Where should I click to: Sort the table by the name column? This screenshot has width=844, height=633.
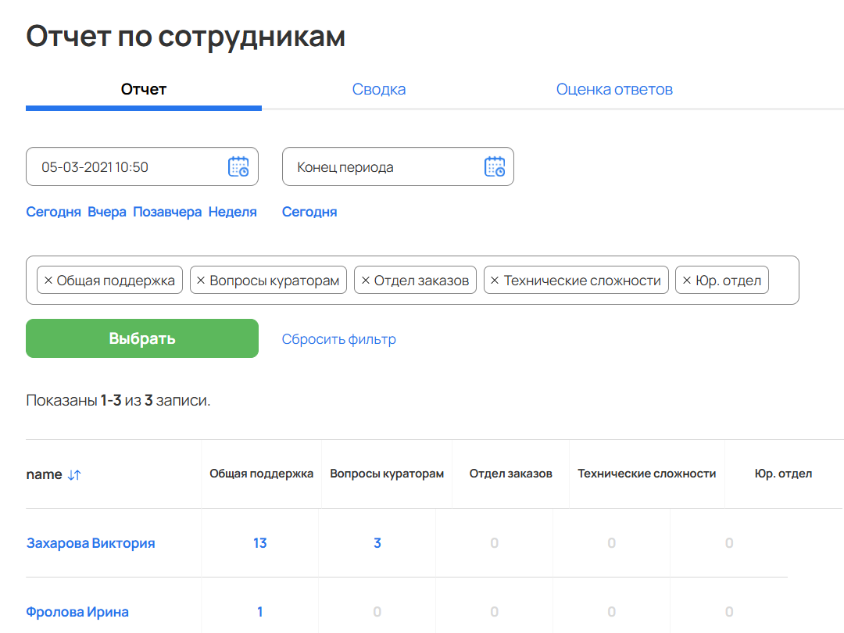[x=55, y=474]
